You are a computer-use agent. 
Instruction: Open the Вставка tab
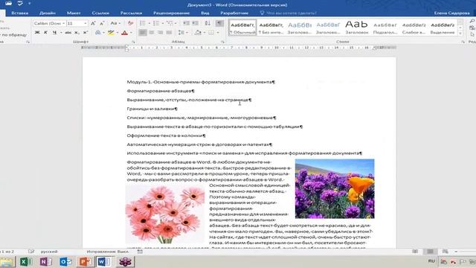tap(20, 13)
